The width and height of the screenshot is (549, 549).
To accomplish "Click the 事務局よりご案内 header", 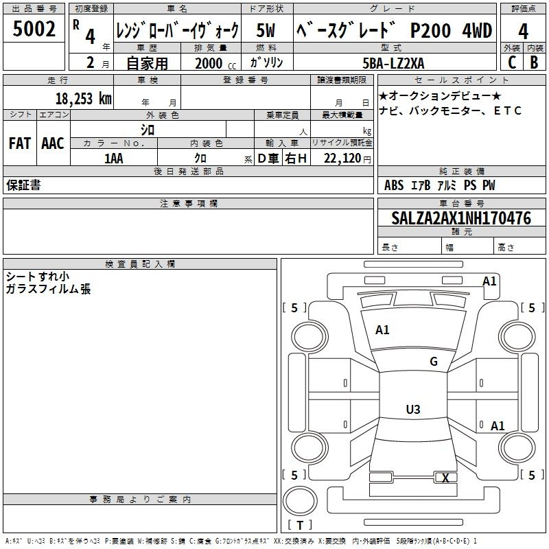I will coord(140,500).
